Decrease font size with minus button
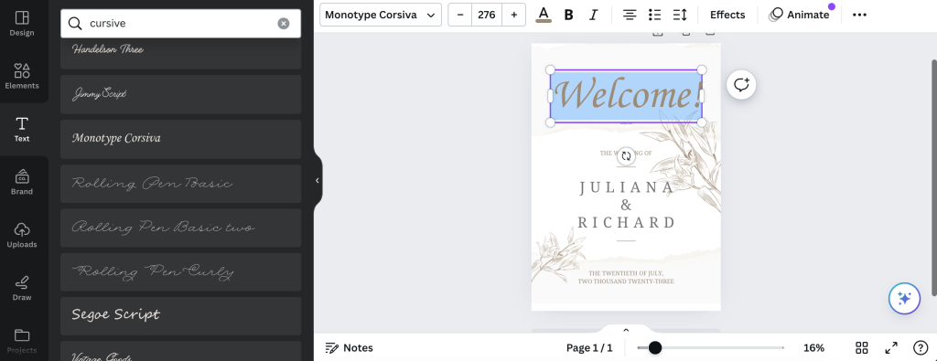Viewport: 937px width, 361px height. click(x=460, y=15)
